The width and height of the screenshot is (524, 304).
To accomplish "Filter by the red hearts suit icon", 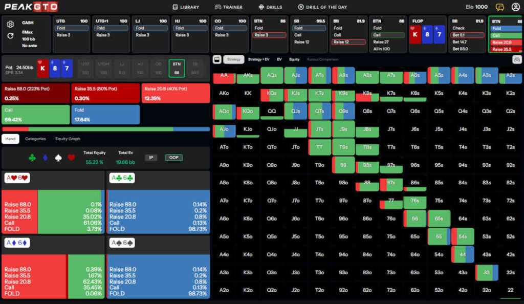I will (x=71, y=158).
